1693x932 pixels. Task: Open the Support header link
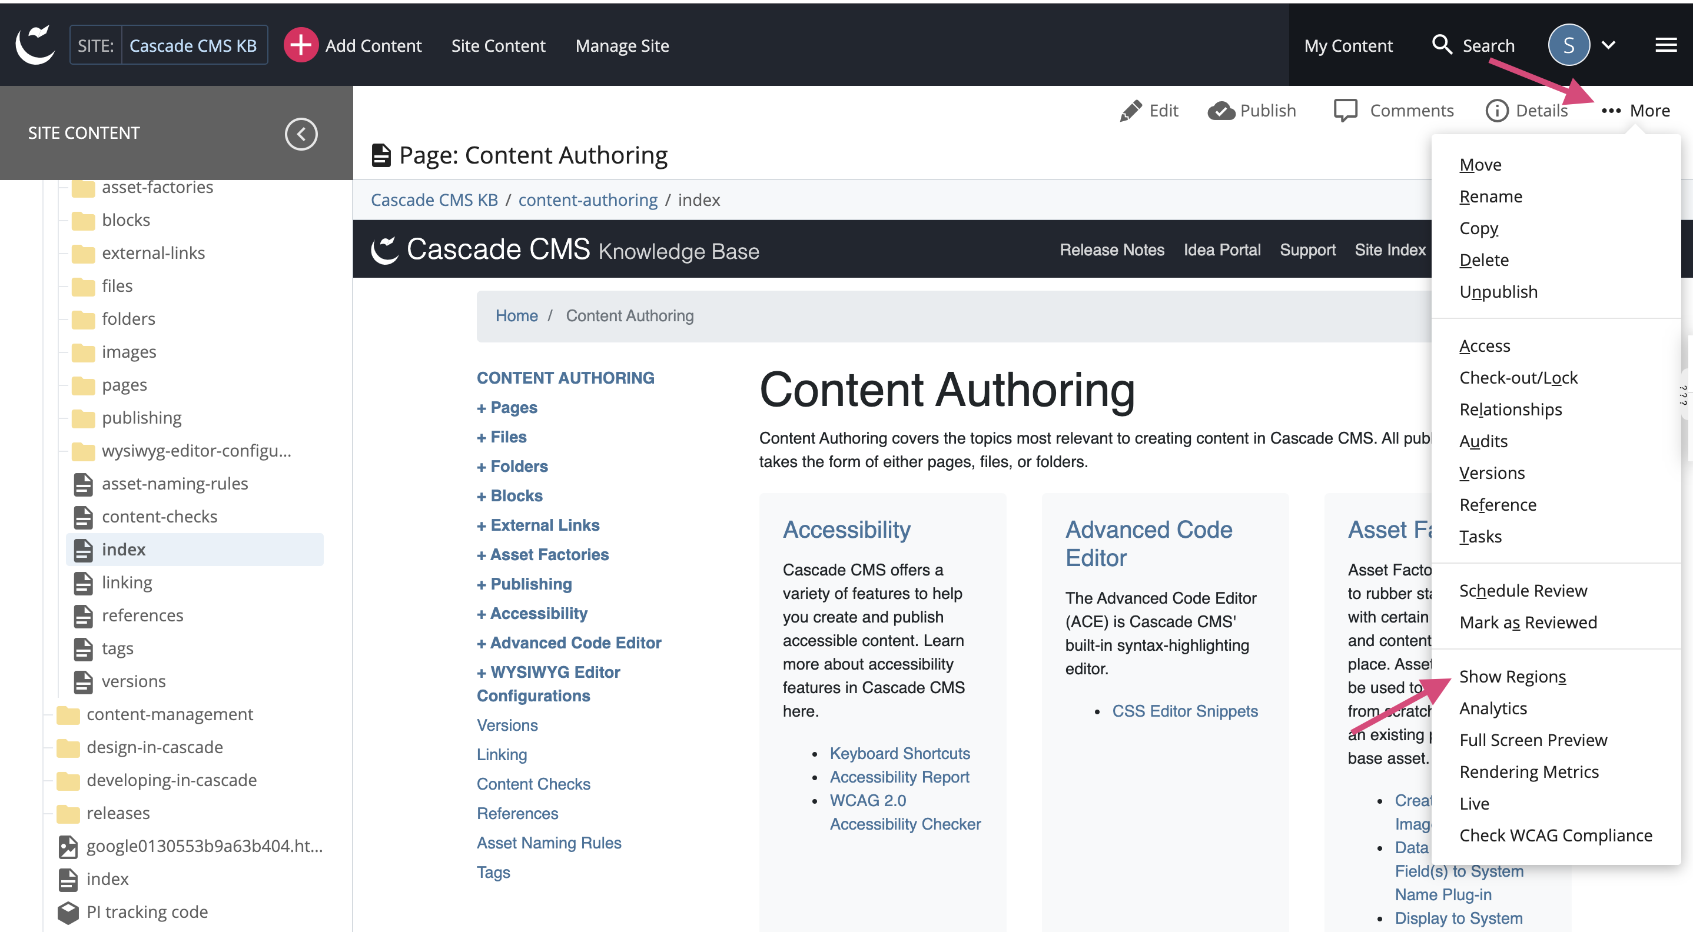coord(1307,249)
